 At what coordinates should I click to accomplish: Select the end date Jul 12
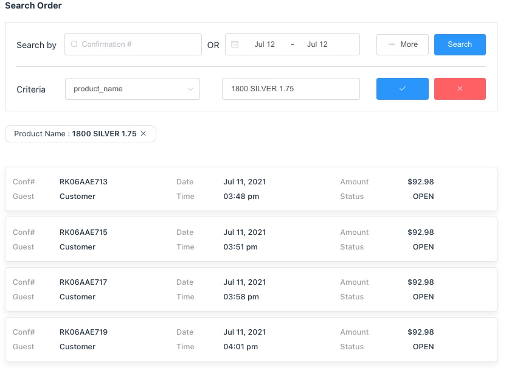[317, 44]
